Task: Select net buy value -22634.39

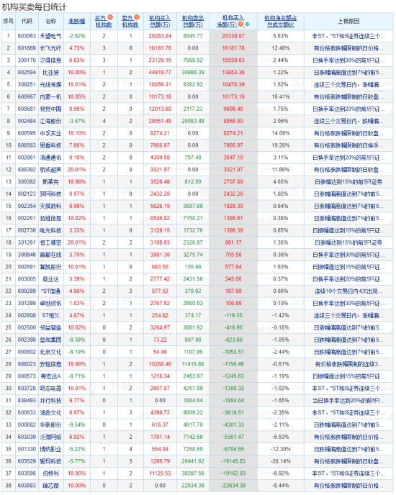Action: click(233, 486)
